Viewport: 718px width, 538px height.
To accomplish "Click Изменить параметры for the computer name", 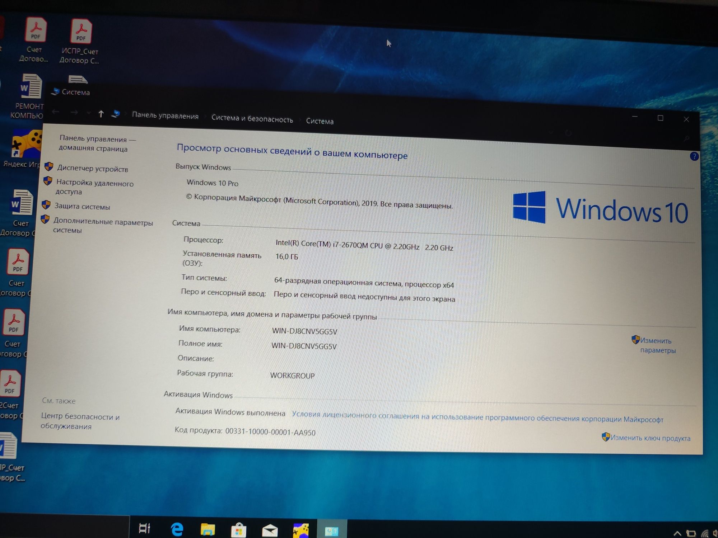I will [657, 345].
